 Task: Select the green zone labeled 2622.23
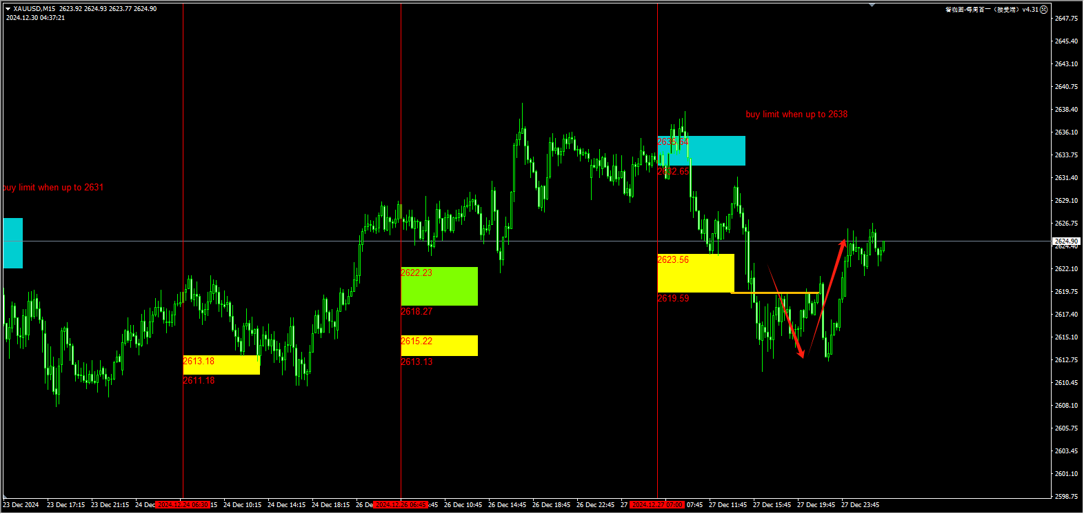coord(439,286)
